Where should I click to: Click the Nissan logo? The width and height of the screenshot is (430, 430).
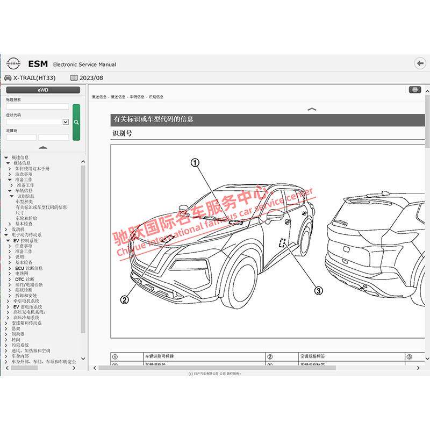13,63
